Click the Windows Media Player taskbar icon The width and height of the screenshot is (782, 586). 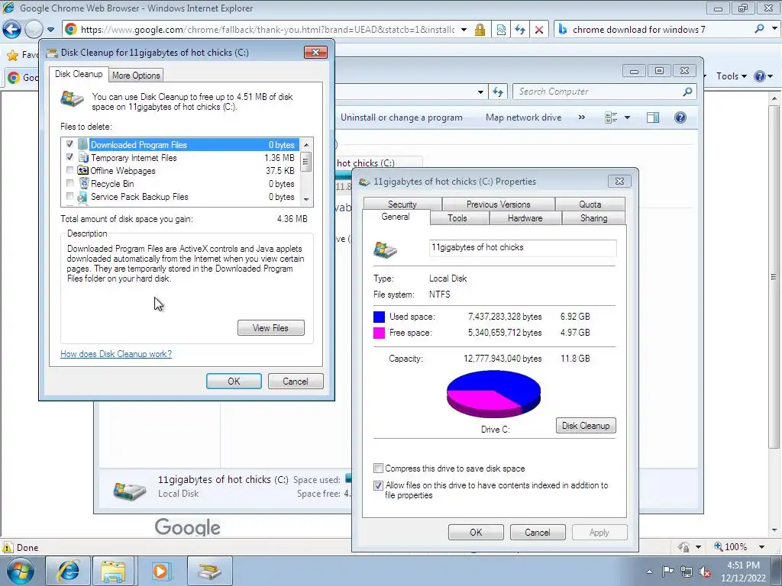[x=160, y=571]
